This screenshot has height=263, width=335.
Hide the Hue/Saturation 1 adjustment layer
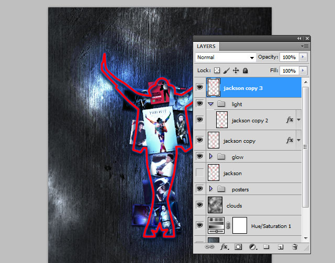[199, 225]
